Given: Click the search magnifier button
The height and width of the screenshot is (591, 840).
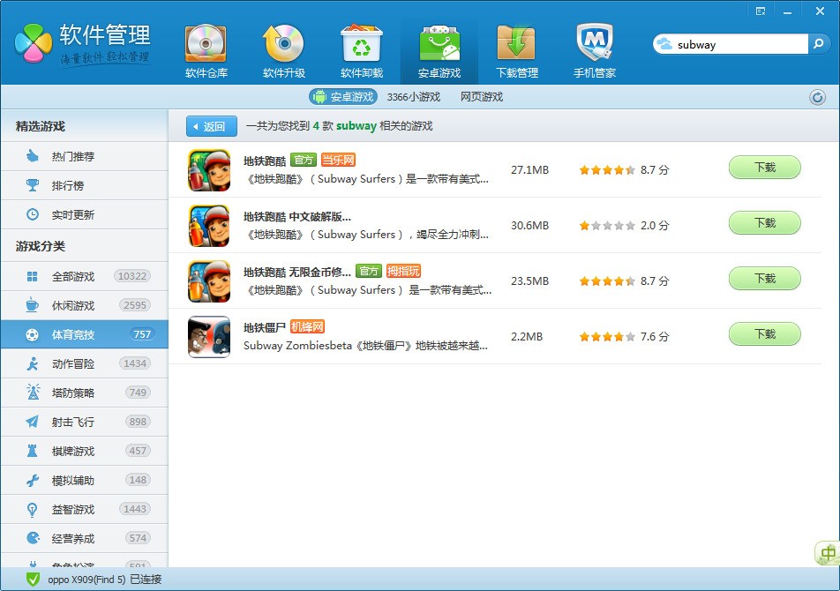Looking at the screenshot, I should click(818, 44).
